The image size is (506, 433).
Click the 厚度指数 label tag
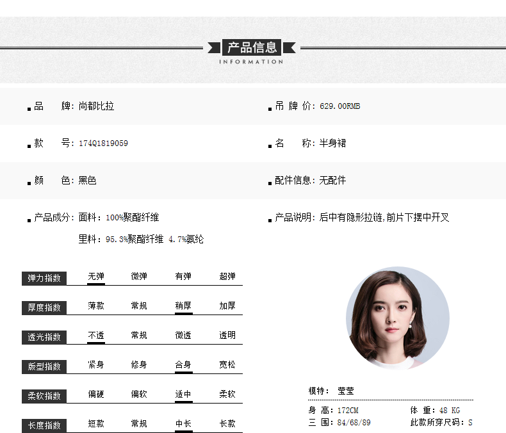[x=44, y=307]
